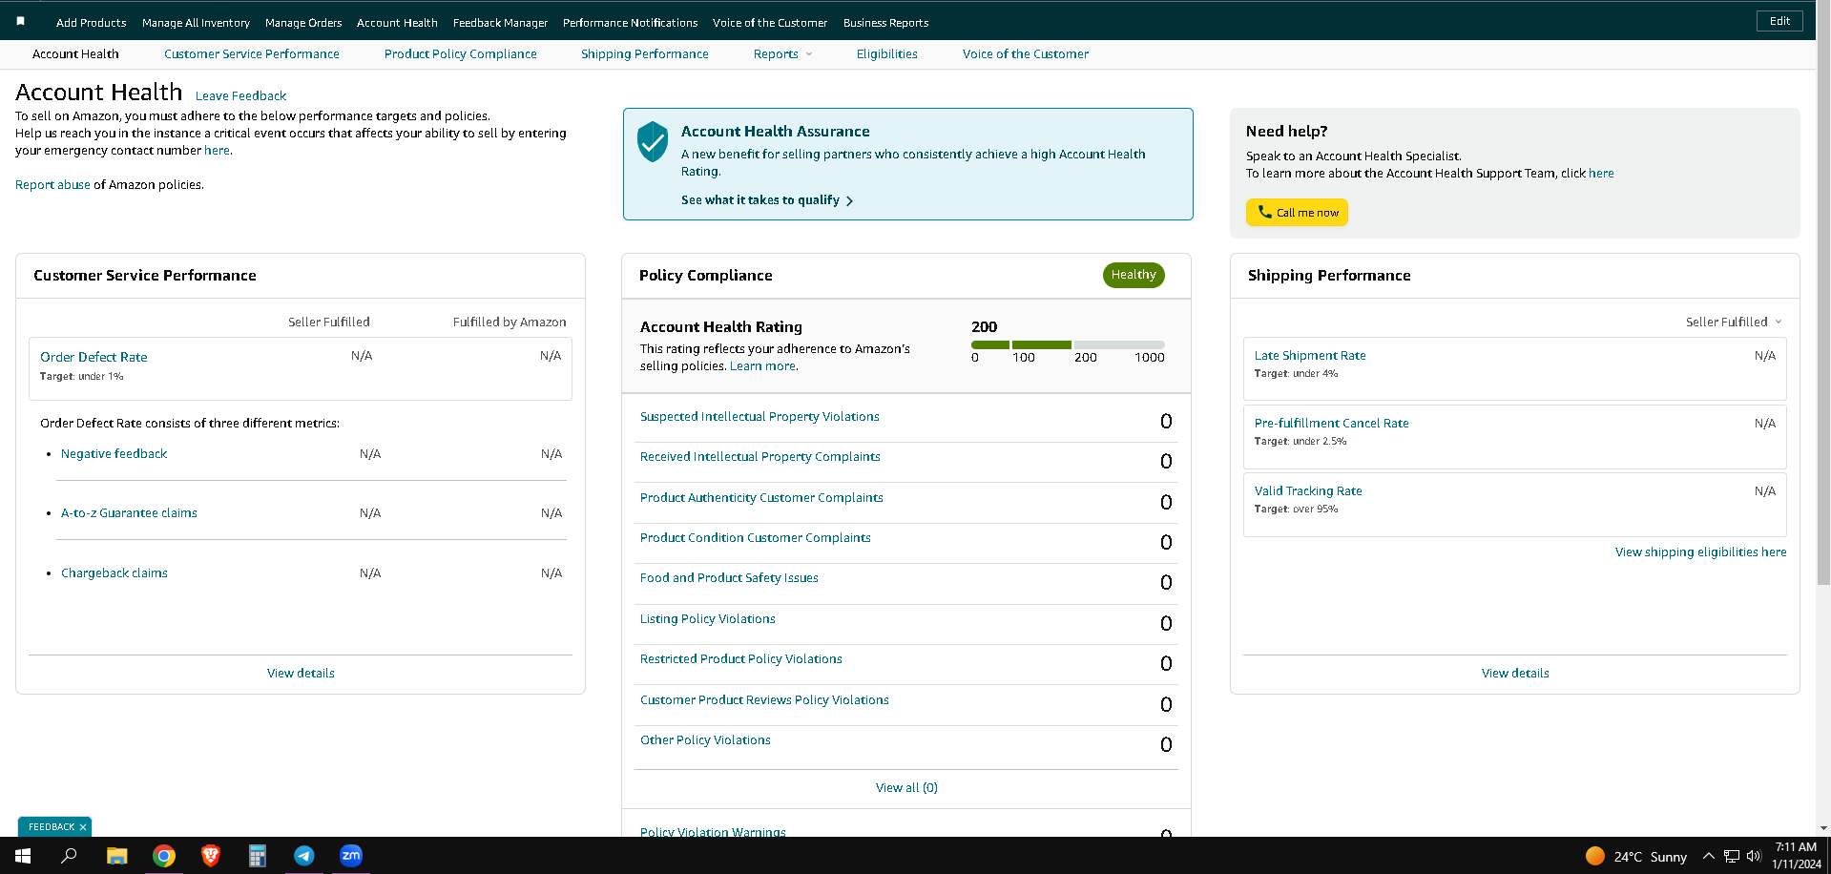Open Listing Policy Violations

pos(707,619)
